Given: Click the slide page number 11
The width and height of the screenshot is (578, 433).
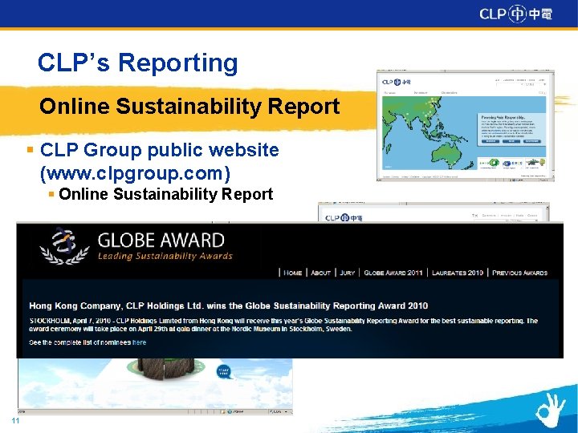Looking at the screenshot, I should 15,421.
